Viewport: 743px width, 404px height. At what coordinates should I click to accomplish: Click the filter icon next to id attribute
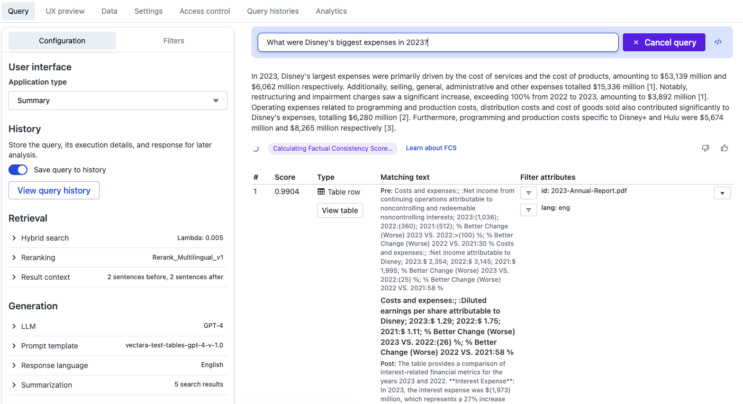[x=528, y=193]
